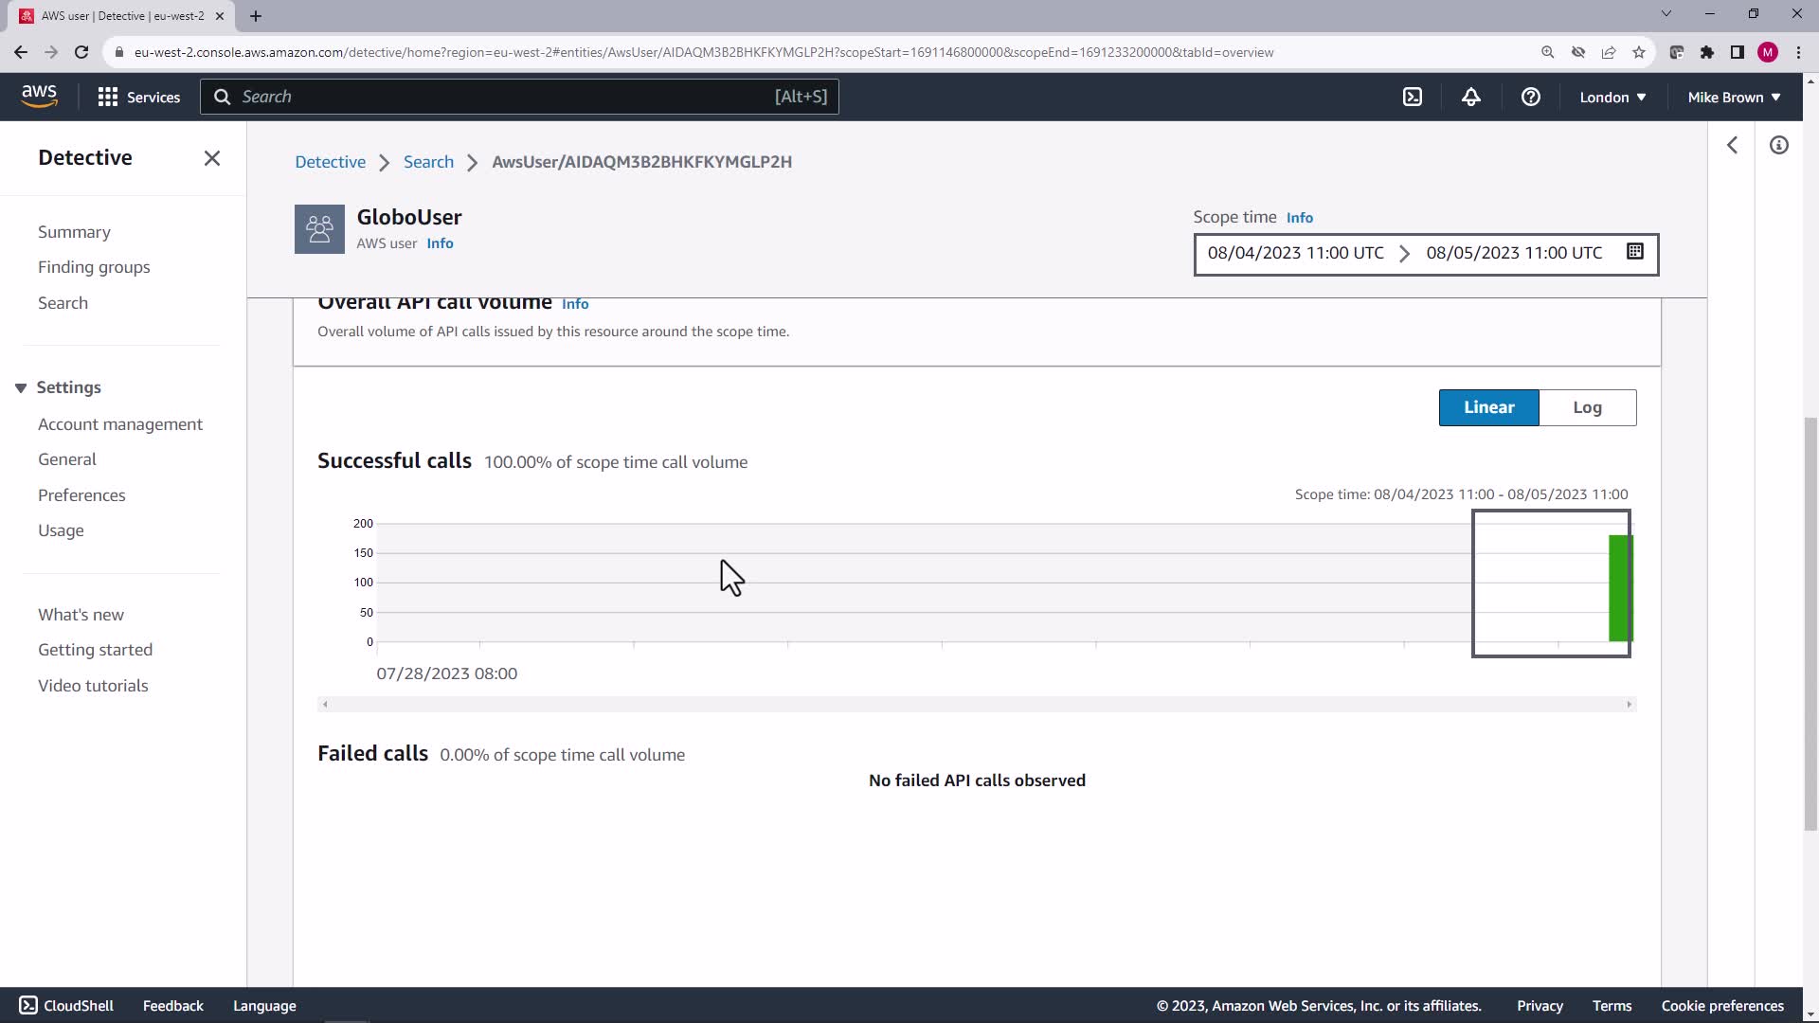The height and width of the screenshot is (1023, 1819).
Task: Open scope time calendar picker icon
Action: click(1634, 252)
